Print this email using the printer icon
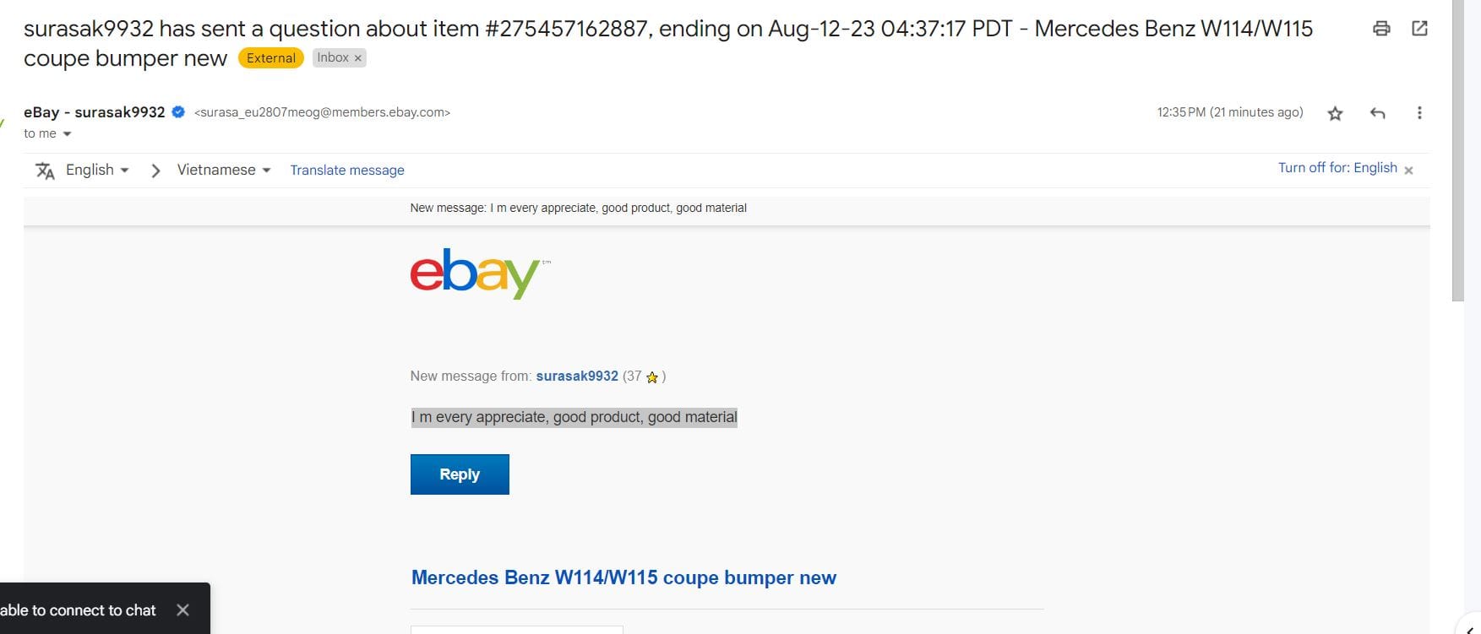This screenshot has width=1481, height=634. [x=1381, y=29]
